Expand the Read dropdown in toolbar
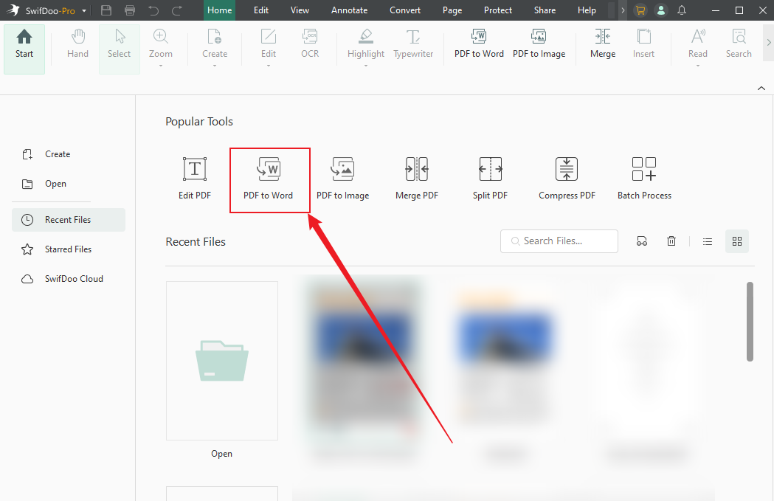Screen dimensions: 774x501 [x=698, y=66]
